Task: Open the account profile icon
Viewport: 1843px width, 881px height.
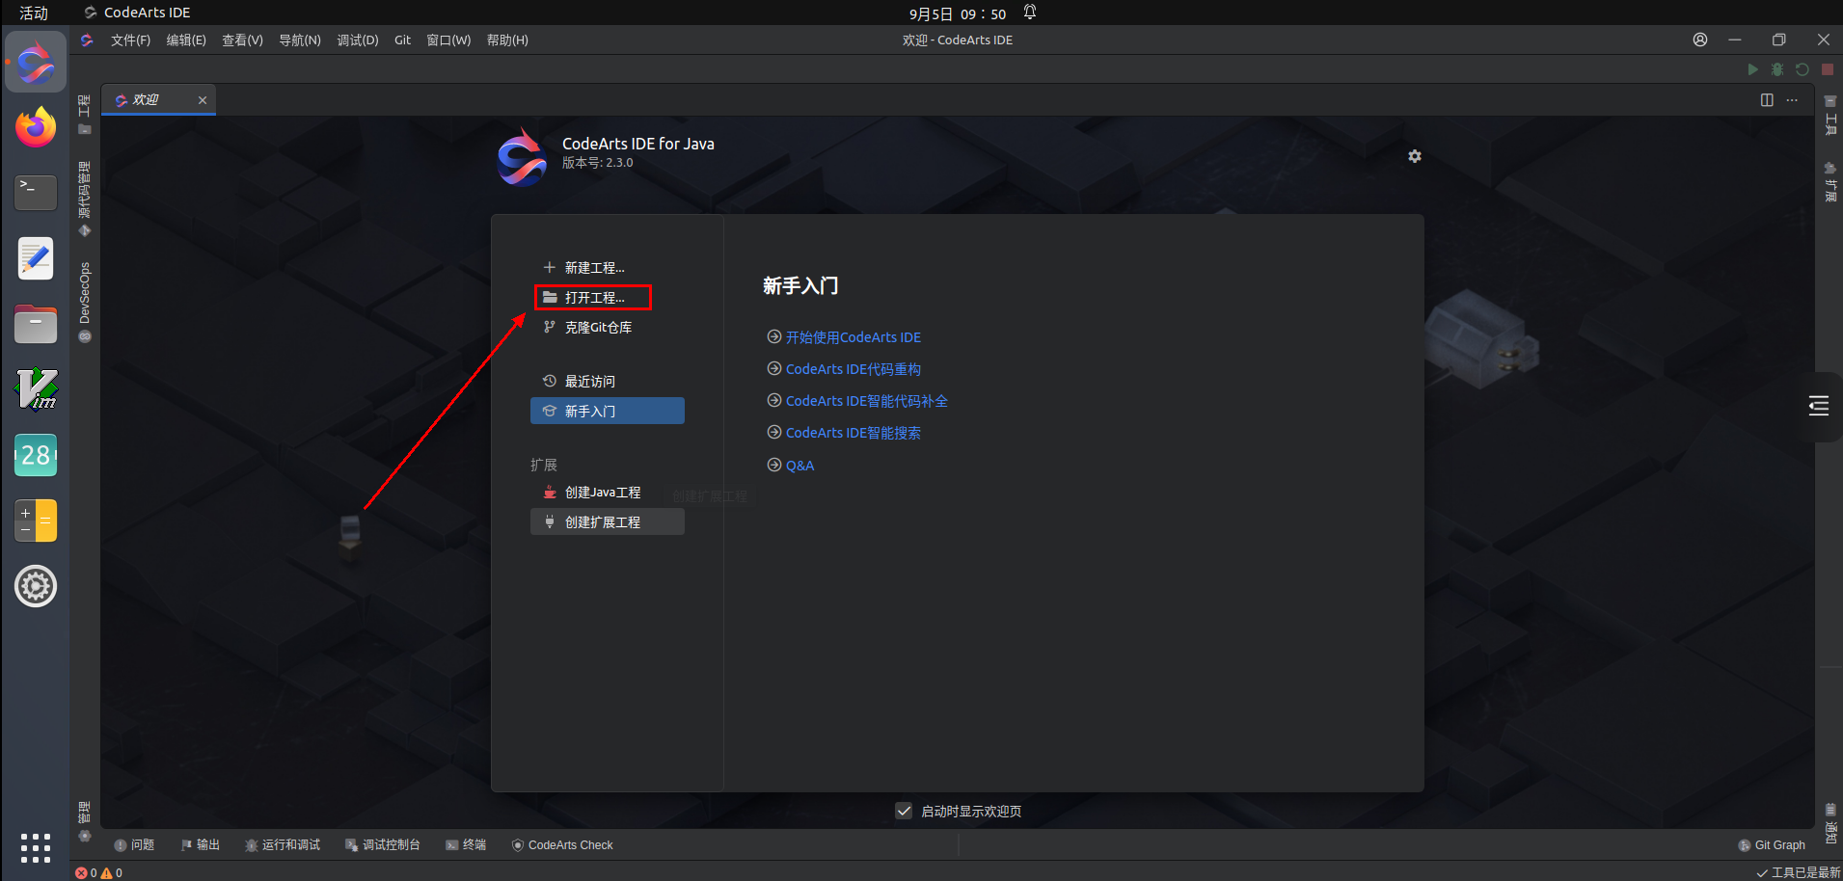Action: [x=1700, y=40]
